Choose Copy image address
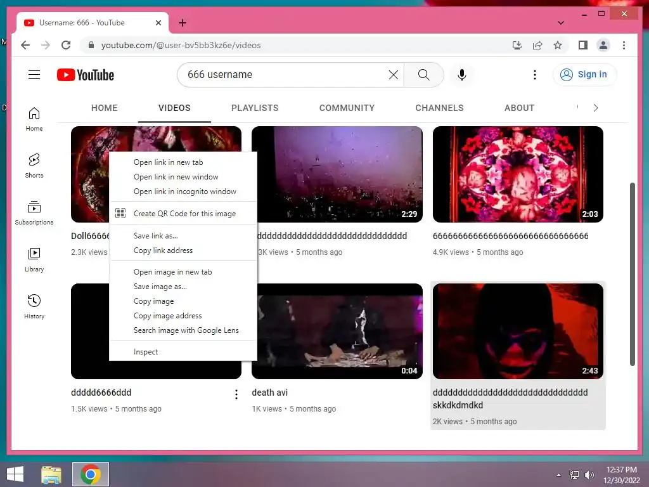 (183, 316)
